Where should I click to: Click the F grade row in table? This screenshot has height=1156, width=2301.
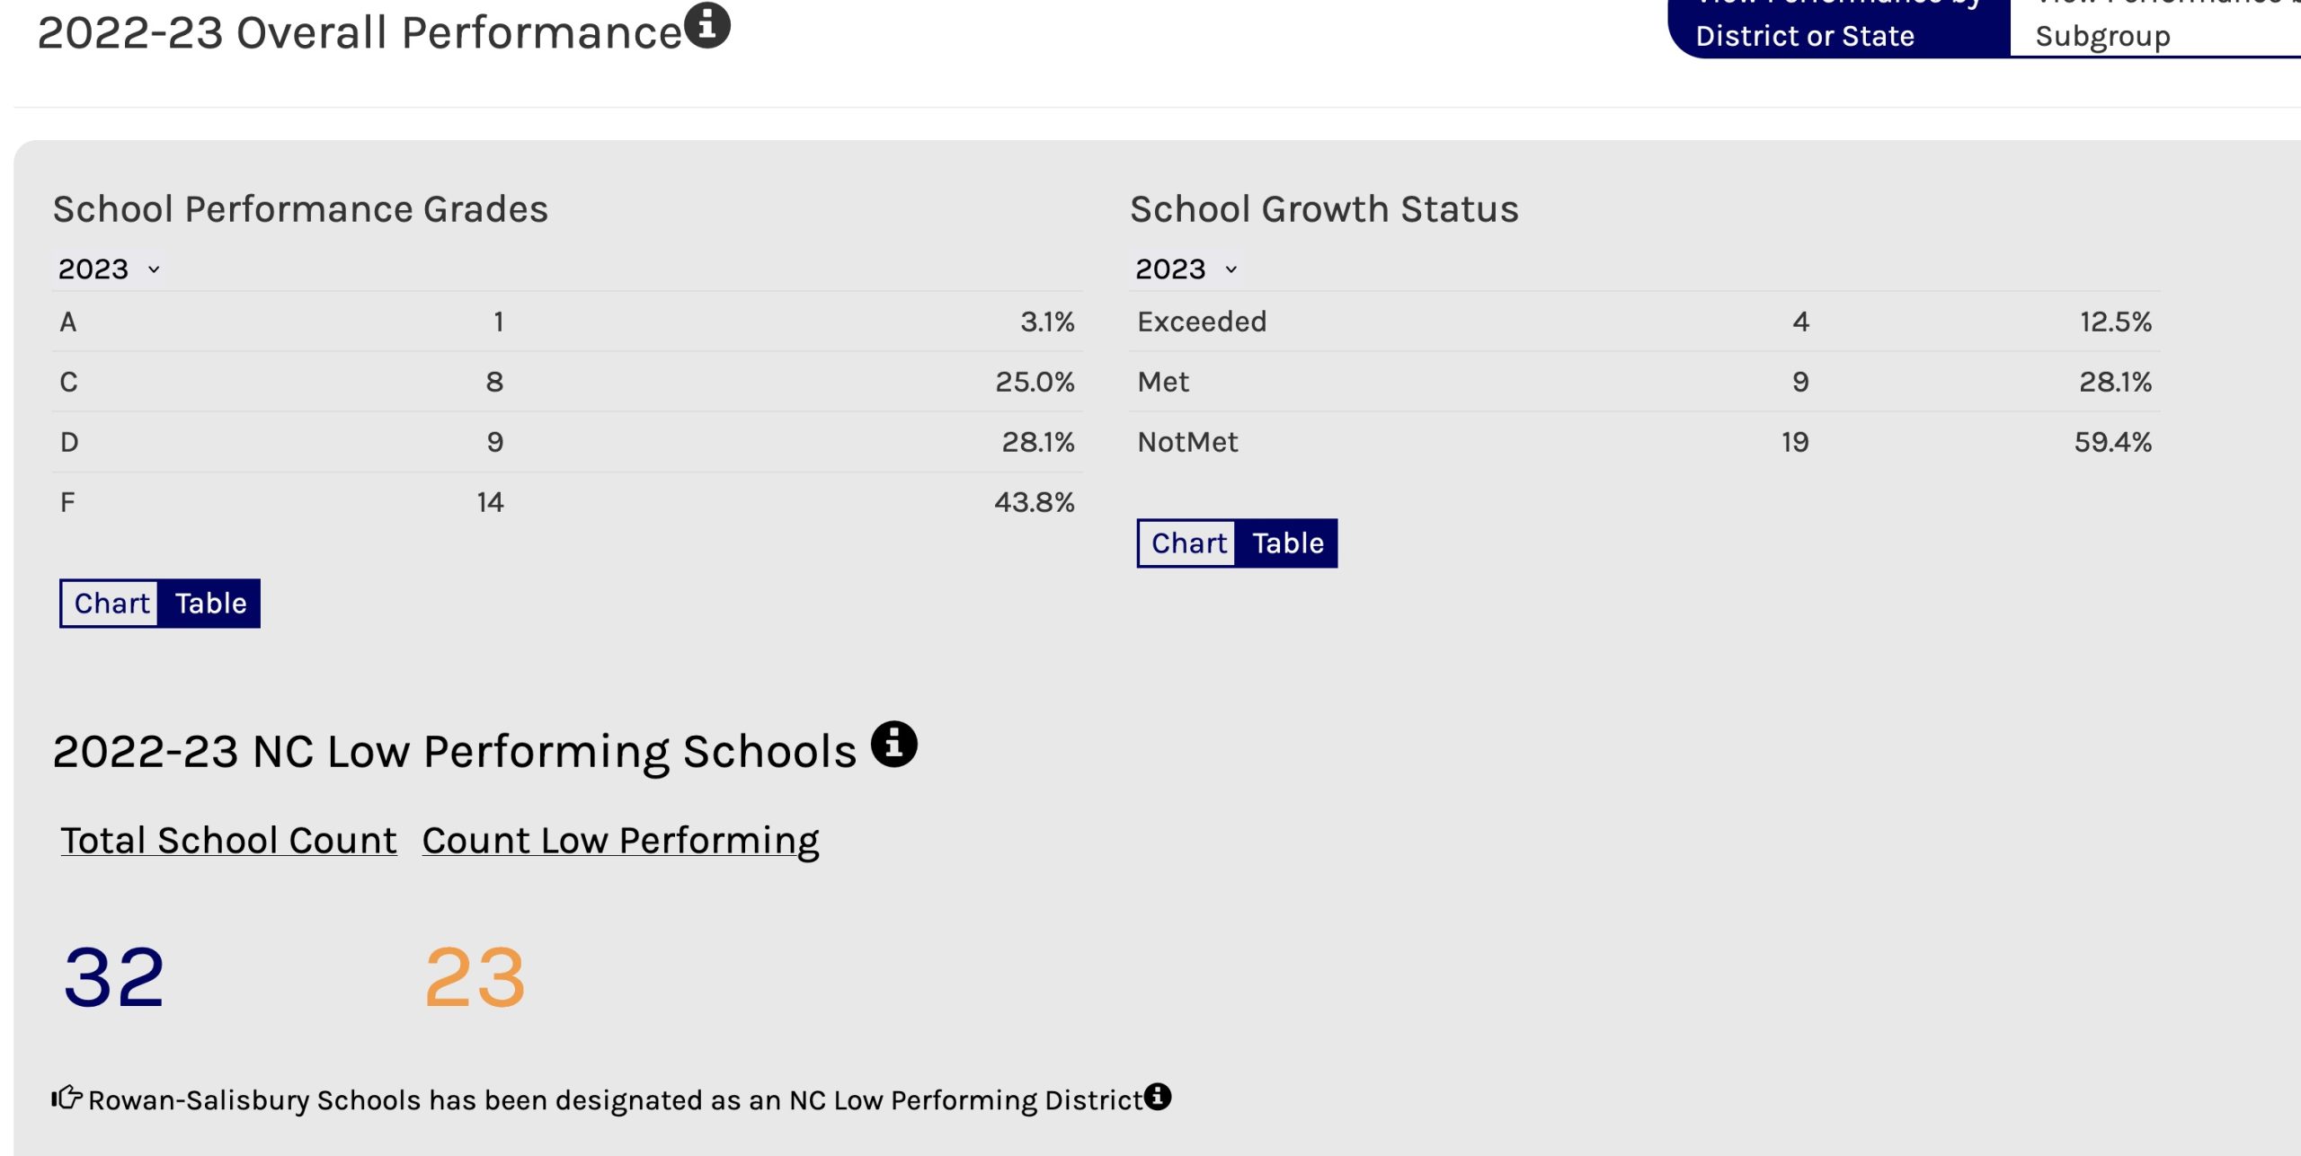(x=566, y=501)
